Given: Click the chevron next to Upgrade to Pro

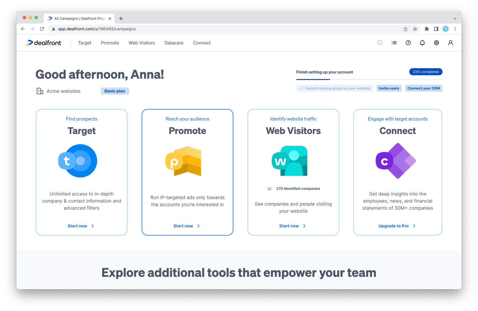Looking at the screenshot, I should (414, 226).
